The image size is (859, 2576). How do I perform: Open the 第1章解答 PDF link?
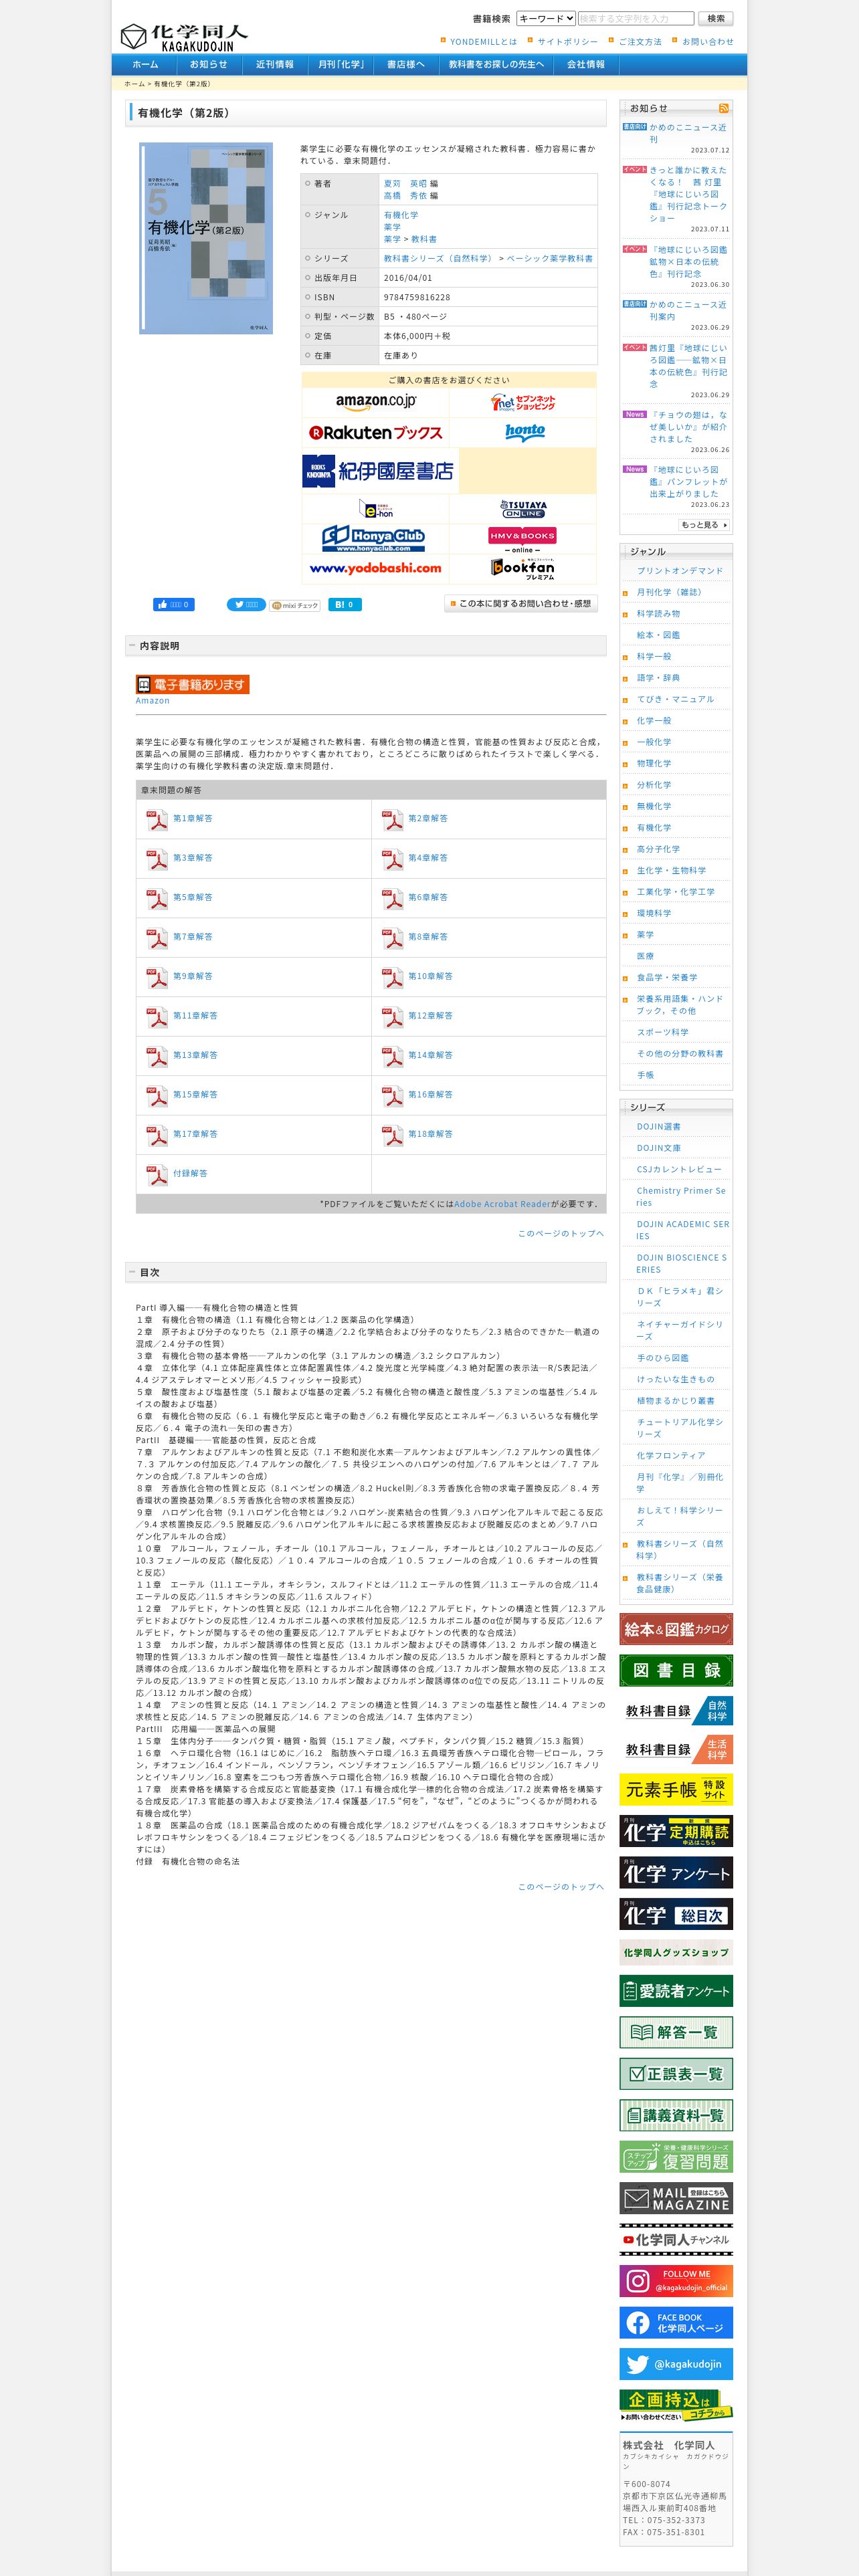[193, 818]
